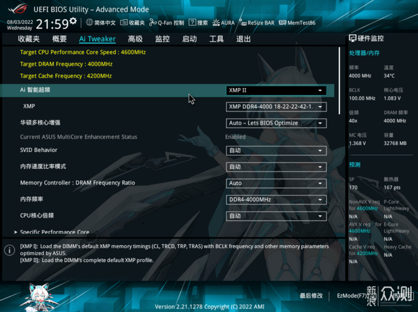Open the 华硕多核心增强 dropdown
This screenshot has width=418, height=312.
(x=276, y=123)
